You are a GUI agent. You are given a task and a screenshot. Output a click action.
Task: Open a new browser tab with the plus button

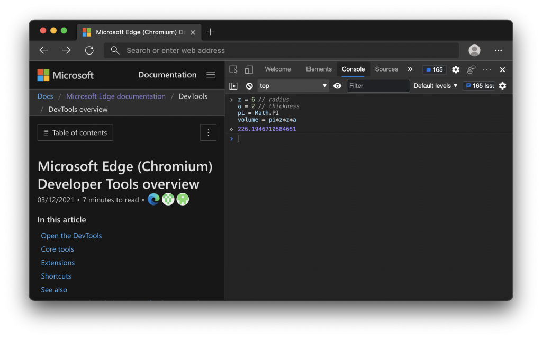210,32
